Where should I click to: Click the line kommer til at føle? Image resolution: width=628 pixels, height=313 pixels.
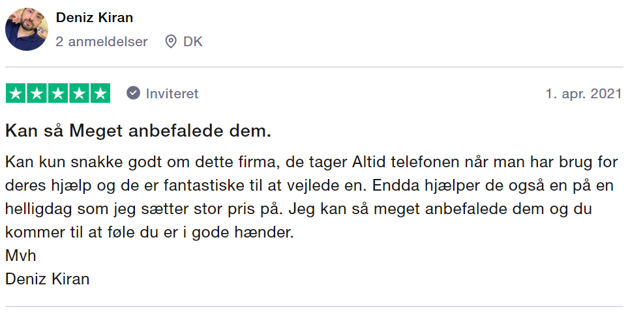[x=149, y=232]
